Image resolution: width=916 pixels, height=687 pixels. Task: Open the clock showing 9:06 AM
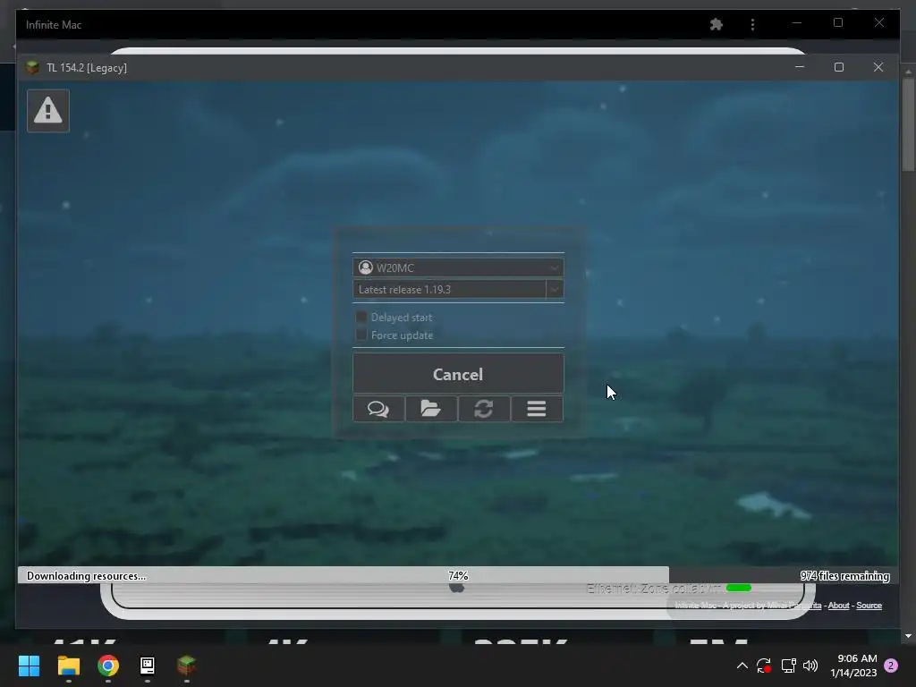tap(853, 666)
